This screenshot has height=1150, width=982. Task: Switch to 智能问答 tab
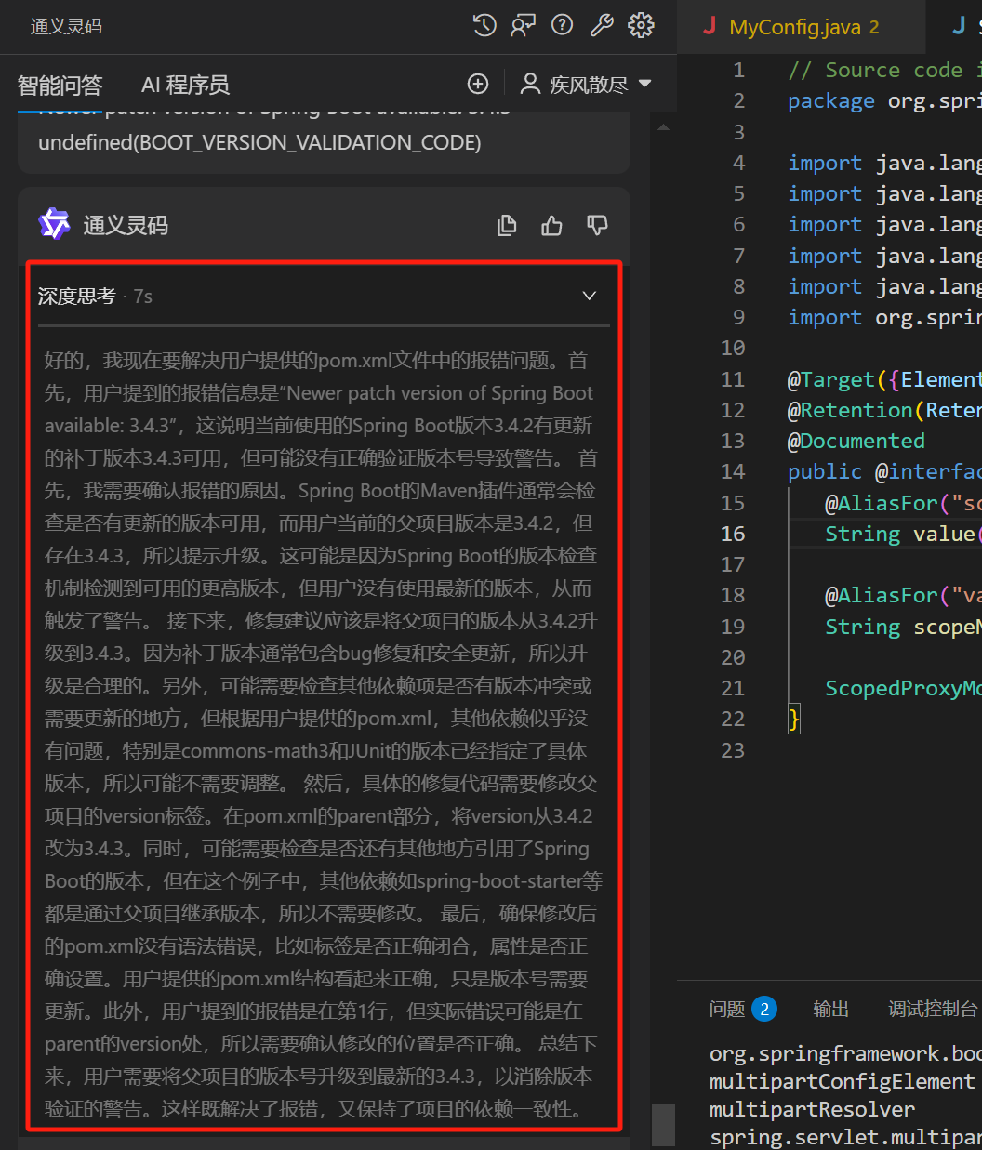tap(60, 86)
